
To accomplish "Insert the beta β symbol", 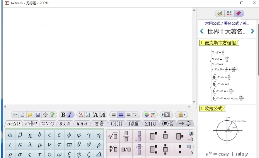I will click(20, 135).
